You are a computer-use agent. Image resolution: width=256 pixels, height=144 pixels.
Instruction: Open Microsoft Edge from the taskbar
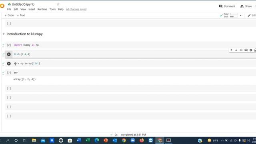click(x=97, y=140)
